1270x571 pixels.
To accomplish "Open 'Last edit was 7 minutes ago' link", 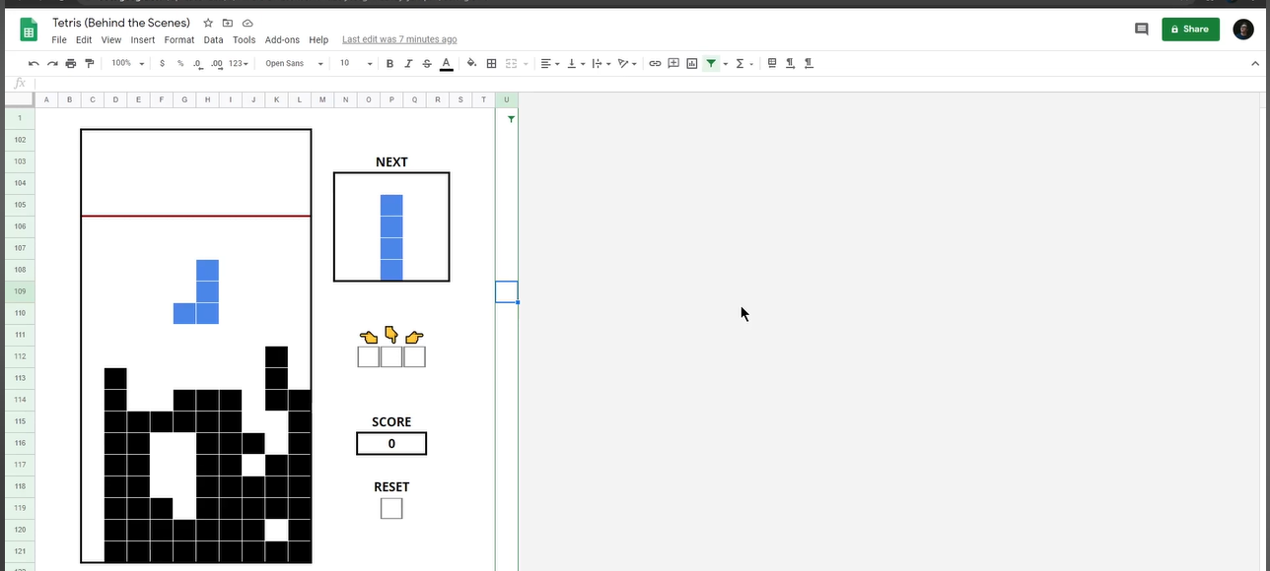I will 399,40.
